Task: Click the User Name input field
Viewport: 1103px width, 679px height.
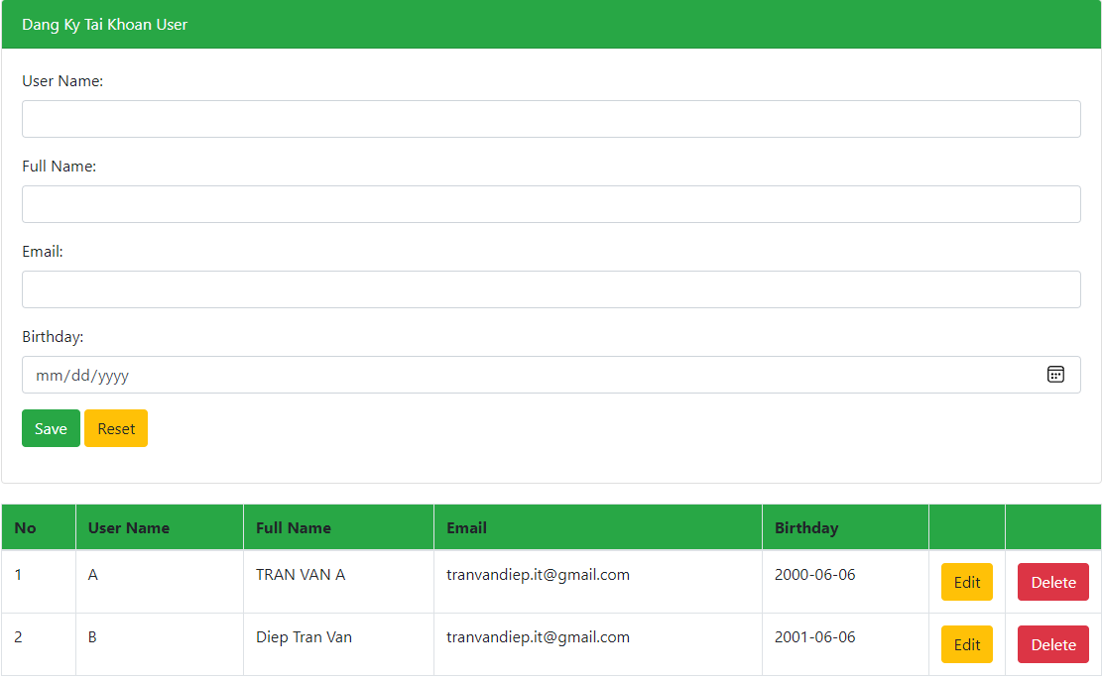Action: pos(551,119)
